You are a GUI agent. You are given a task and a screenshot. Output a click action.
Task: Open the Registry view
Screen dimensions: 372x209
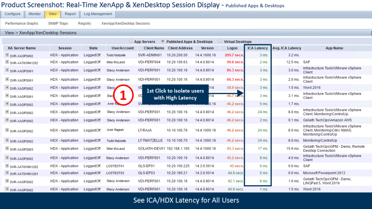coord(85,23)
